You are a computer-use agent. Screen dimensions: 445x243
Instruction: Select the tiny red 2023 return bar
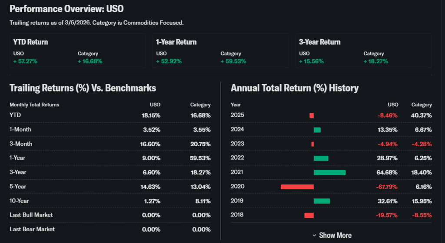pos(312,144)
